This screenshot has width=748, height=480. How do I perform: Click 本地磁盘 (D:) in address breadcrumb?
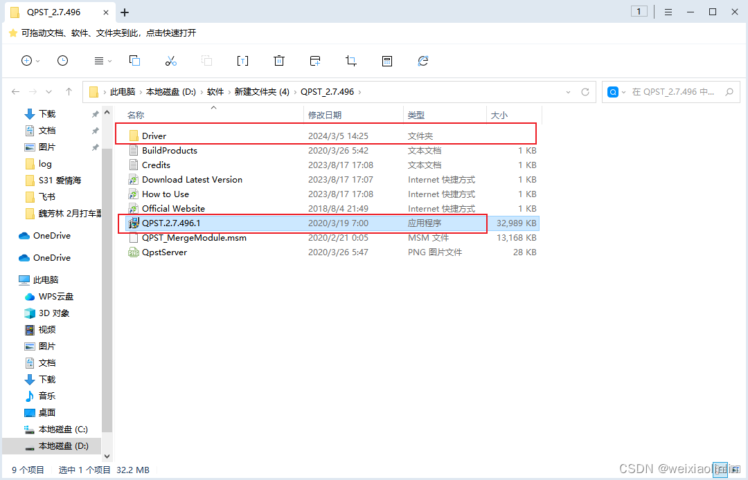(171, 92)
